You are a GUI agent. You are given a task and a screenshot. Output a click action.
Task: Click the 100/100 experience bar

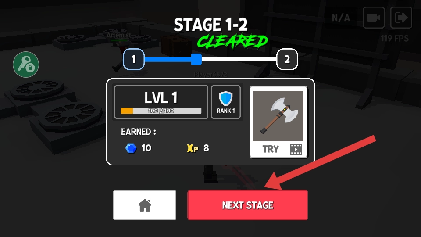[161, 111]
